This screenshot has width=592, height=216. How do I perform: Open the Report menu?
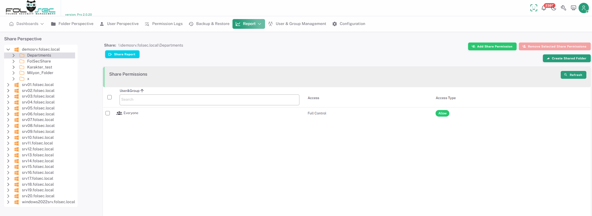[x=248, y=24]
